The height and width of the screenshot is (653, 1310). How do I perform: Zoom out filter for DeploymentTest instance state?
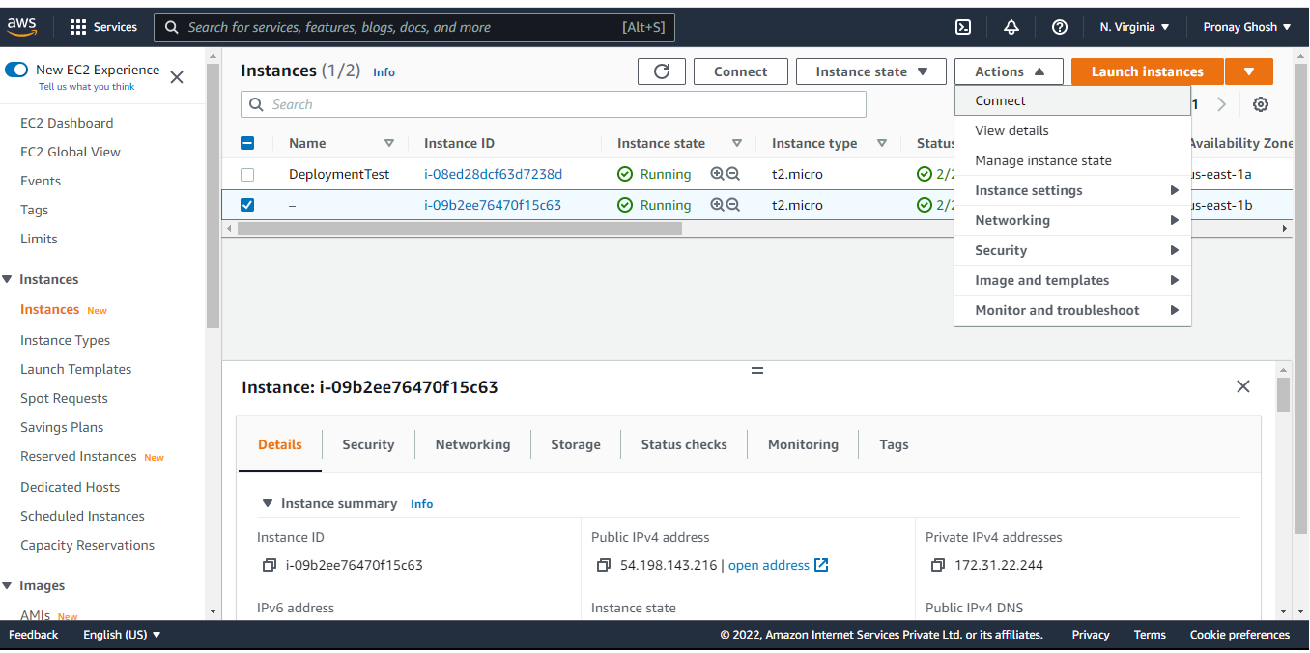tap(733, 174)
